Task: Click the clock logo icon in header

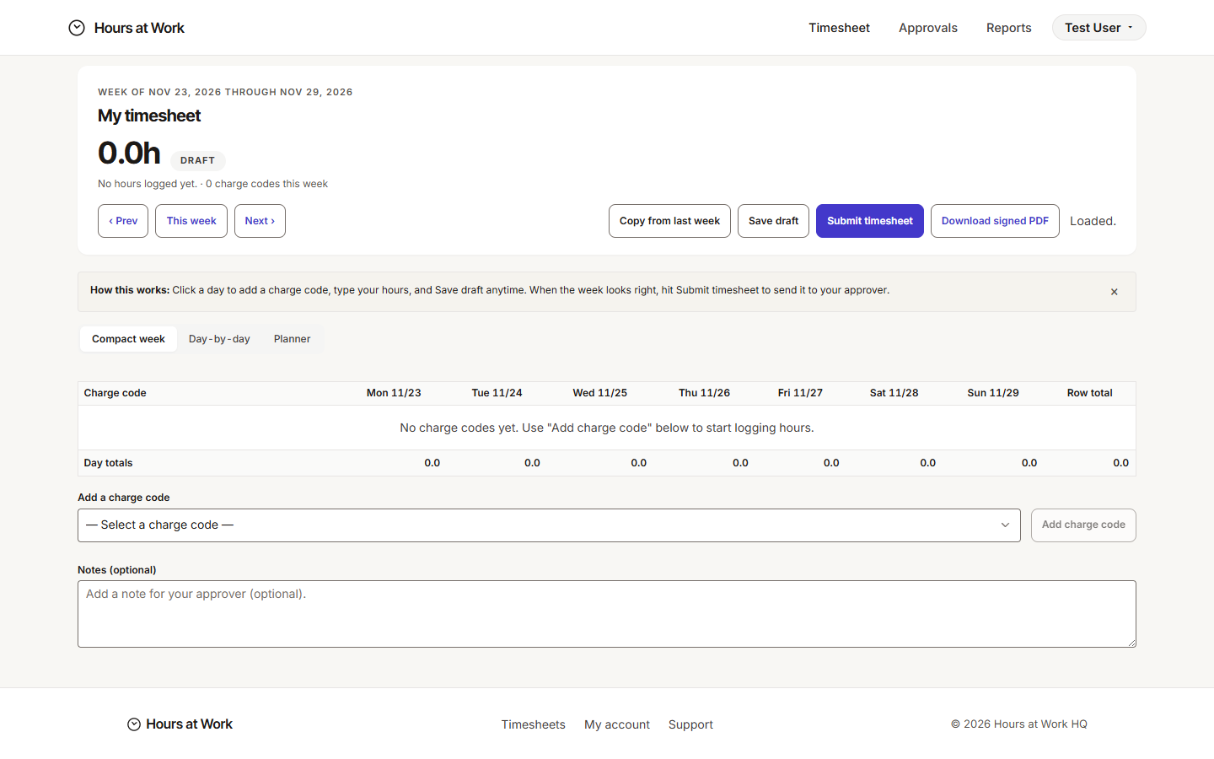Action: [x=77, y=28]
